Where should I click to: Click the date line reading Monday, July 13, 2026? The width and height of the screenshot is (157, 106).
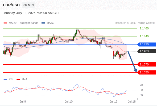point(32,13)
